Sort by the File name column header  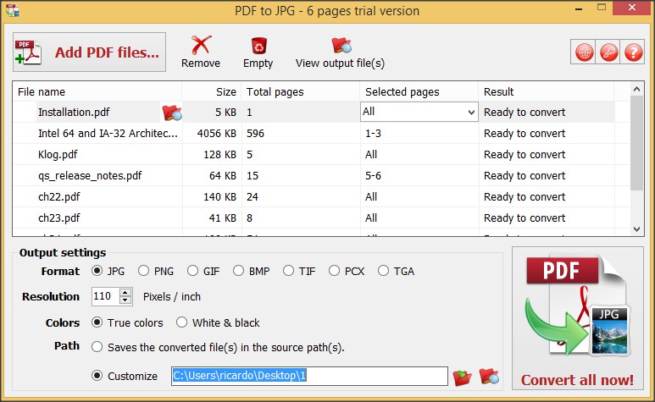[97, 91]
